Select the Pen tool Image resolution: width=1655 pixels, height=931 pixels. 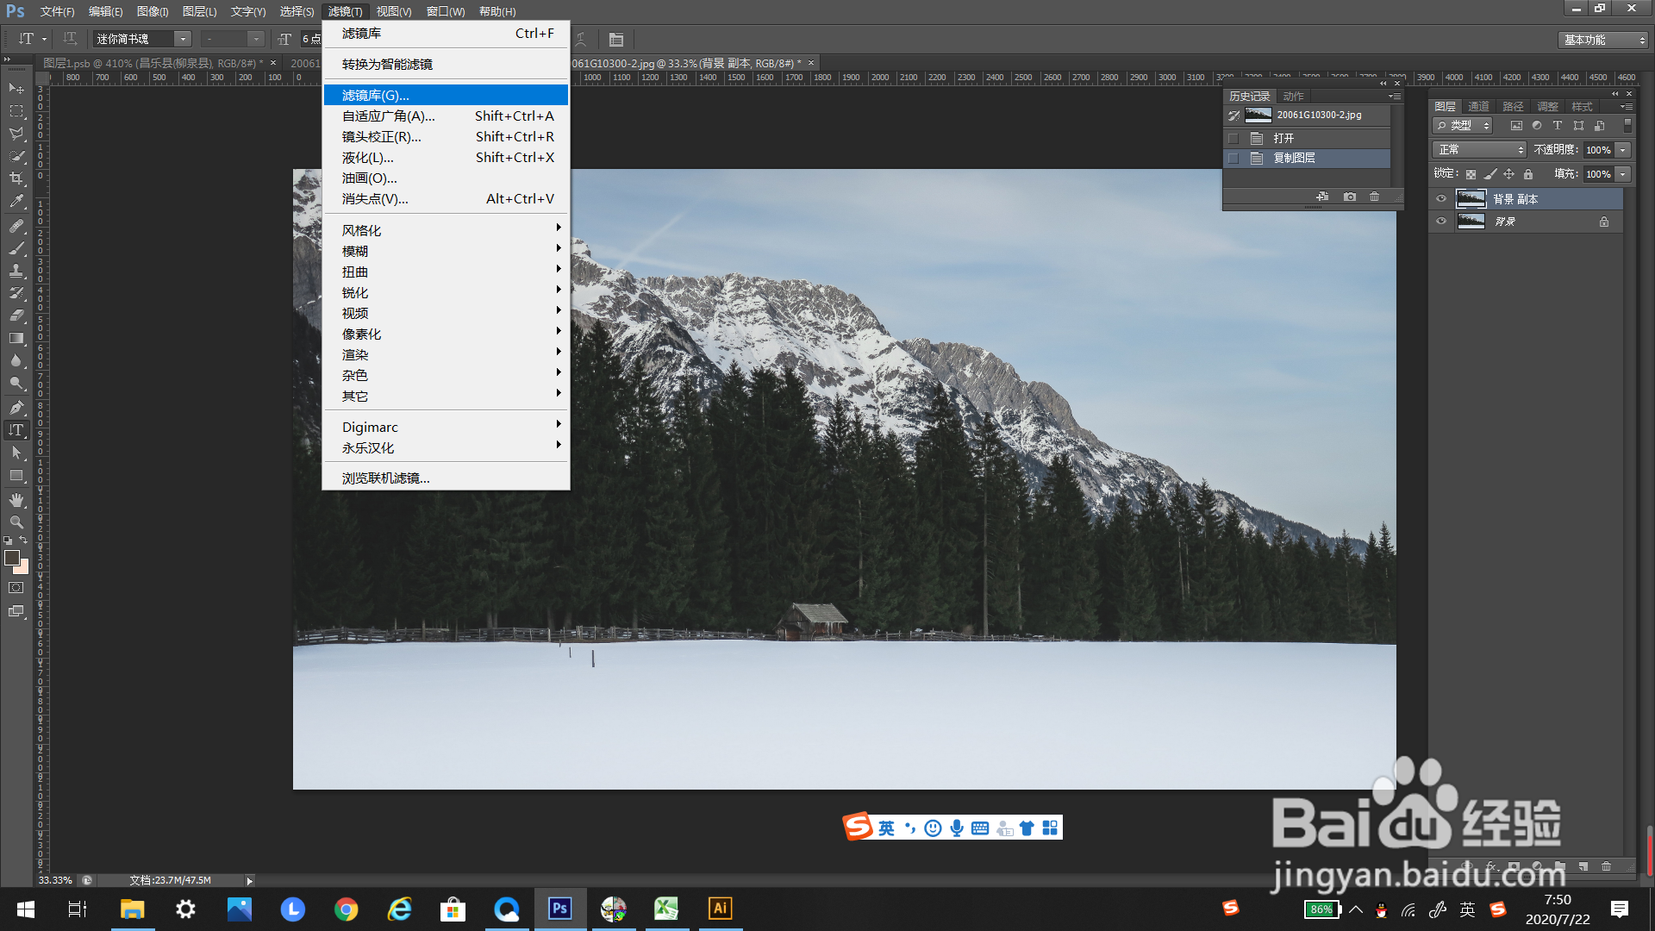pos(16,407)
